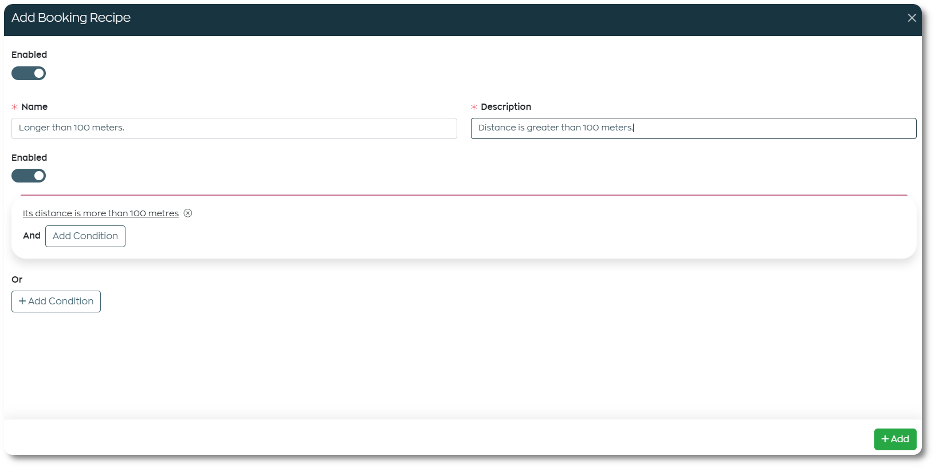Image resolution: width=935 pixels, height=468 pixels.
Task: Click the Description input field
Action: click(693, 128)
